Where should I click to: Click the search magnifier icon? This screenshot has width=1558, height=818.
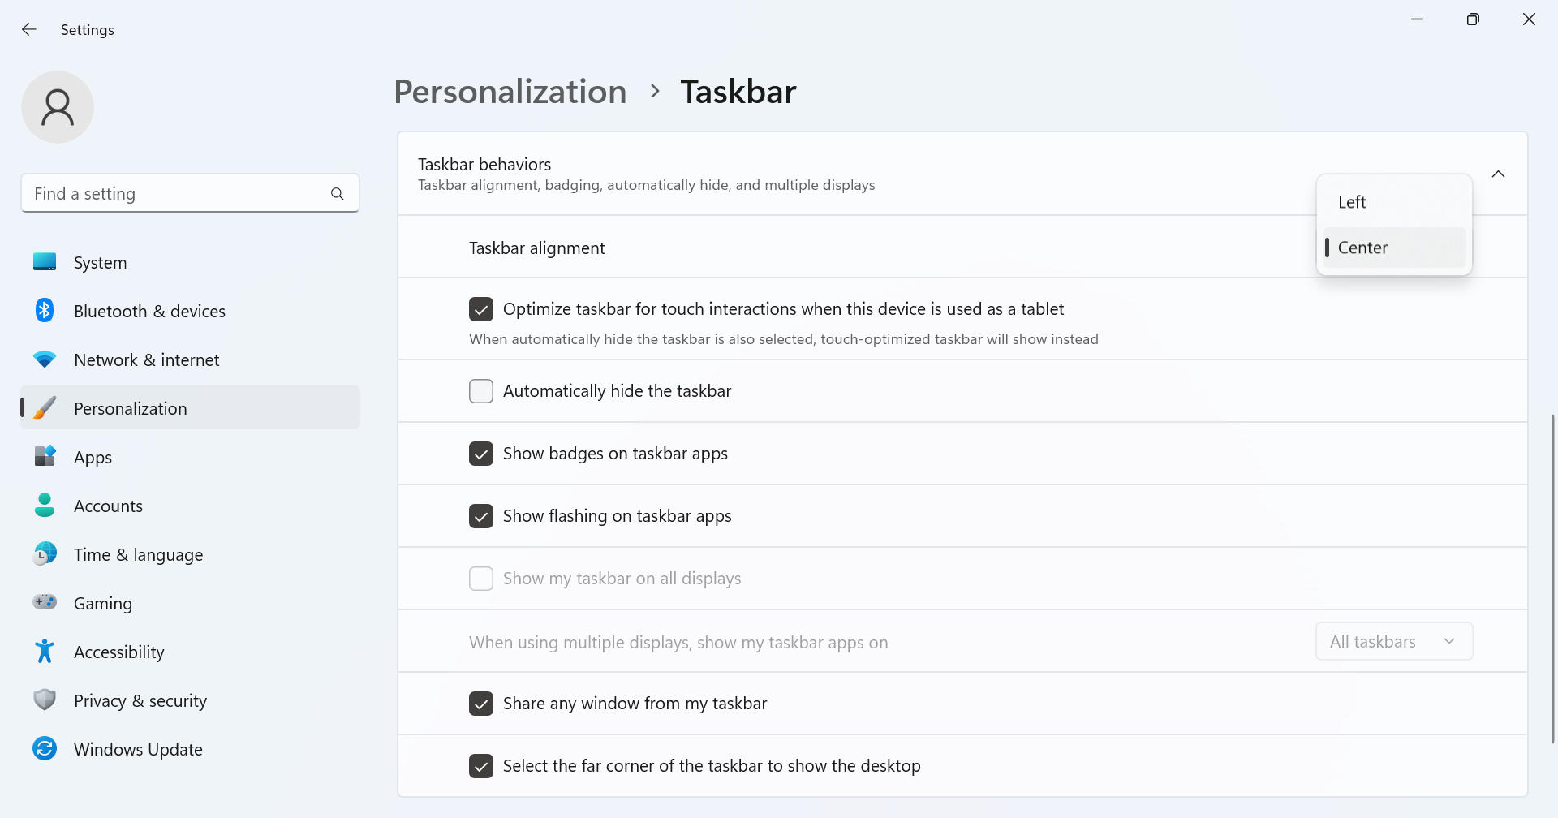pos(338,194)
